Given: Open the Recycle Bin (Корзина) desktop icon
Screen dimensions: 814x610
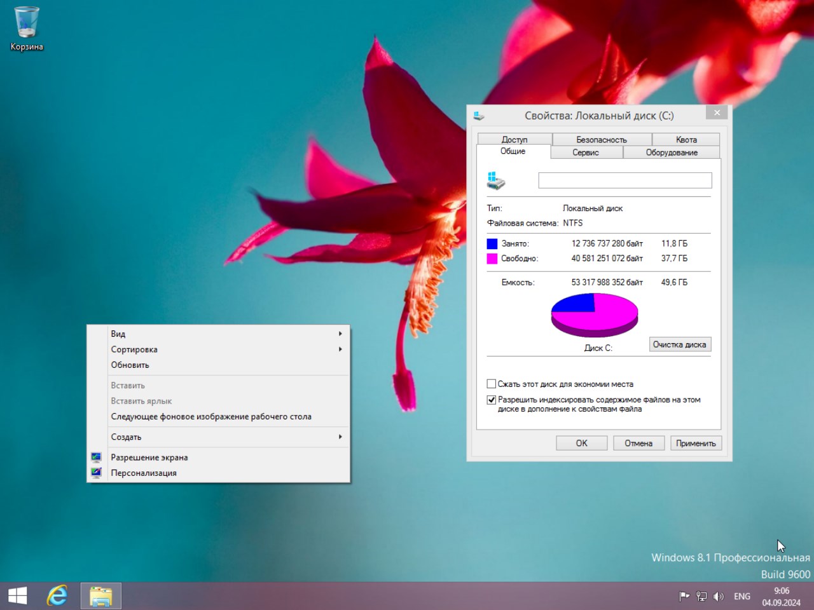Looking at the screenshot, I should pyautogui.click(x=26, y=29).
